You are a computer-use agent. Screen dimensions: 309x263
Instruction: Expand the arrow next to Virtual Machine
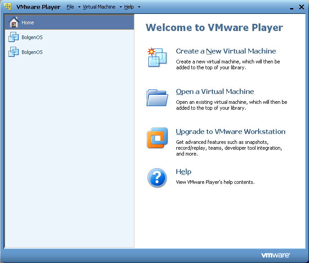point(121,7)
